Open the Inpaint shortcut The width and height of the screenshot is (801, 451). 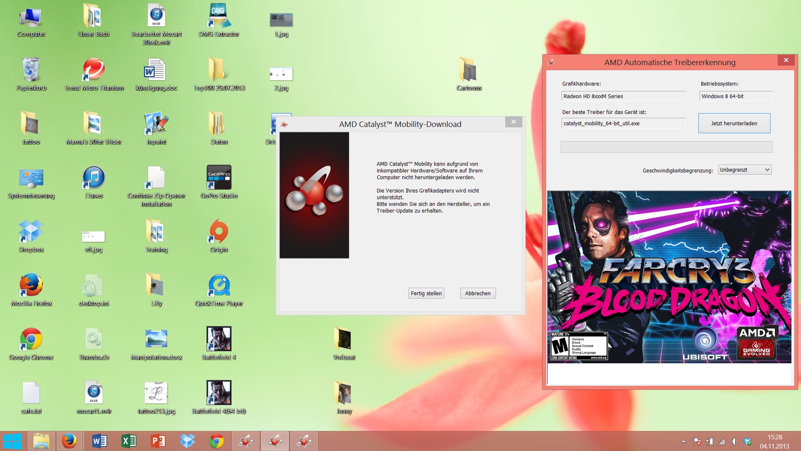click(x=156, y=128)
